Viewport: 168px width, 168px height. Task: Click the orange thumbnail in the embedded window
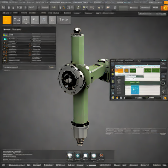[119, 70]
